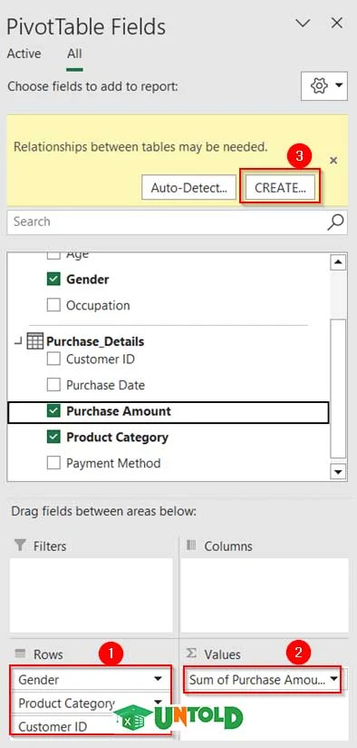Open Sum of Purchase Amount dropdown

pos(333,679)
